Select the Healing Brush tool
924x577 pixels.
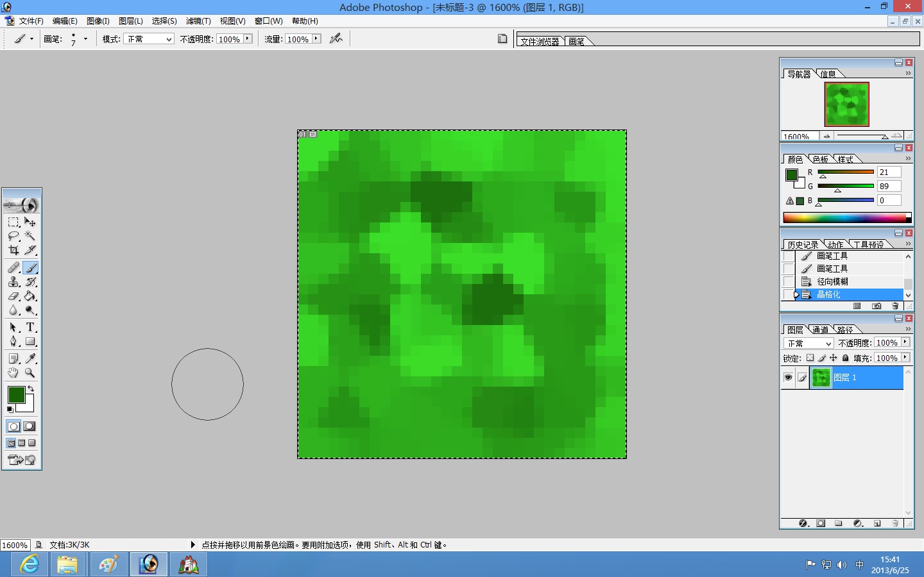coord(13,267)
